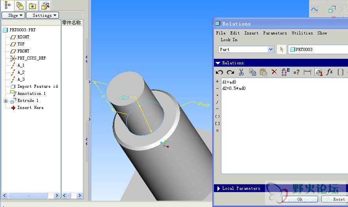Insert divide operator in relations editor
This screenshot has height=207, width=348.
(217, 102)
